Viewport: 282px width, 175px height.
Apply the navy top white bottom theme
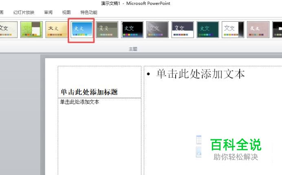pos(183,30)
